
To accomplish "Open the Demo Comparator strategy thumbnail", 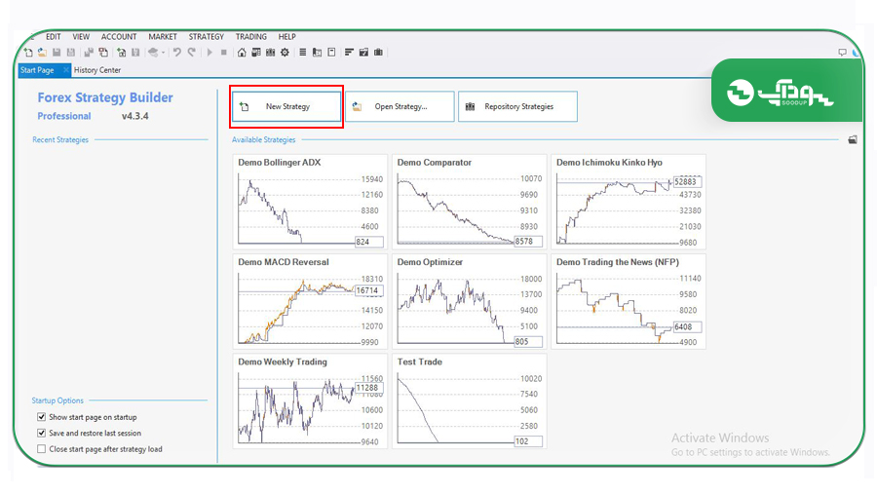I will point(470,202).
